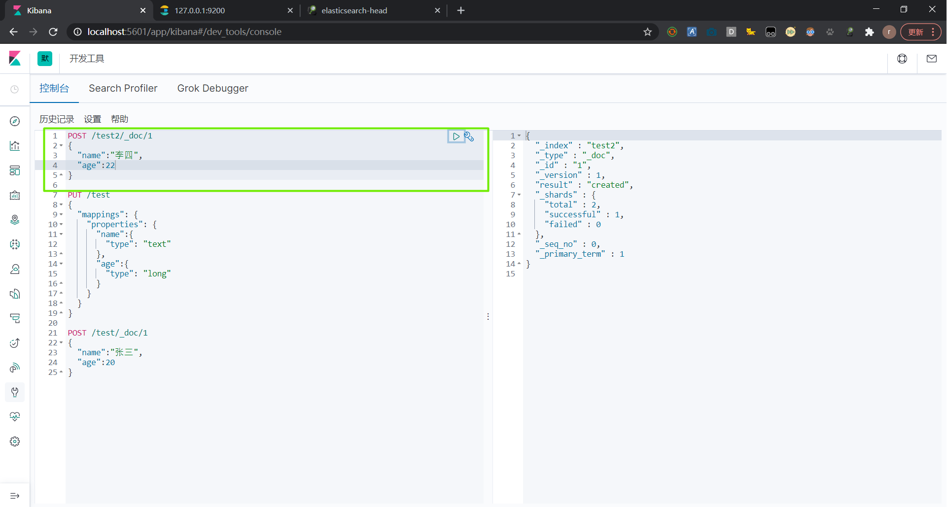The image size is (947, 507).
Task: Switch to the elasticsearch-head browser tab
Action: [x=374, y=10]
